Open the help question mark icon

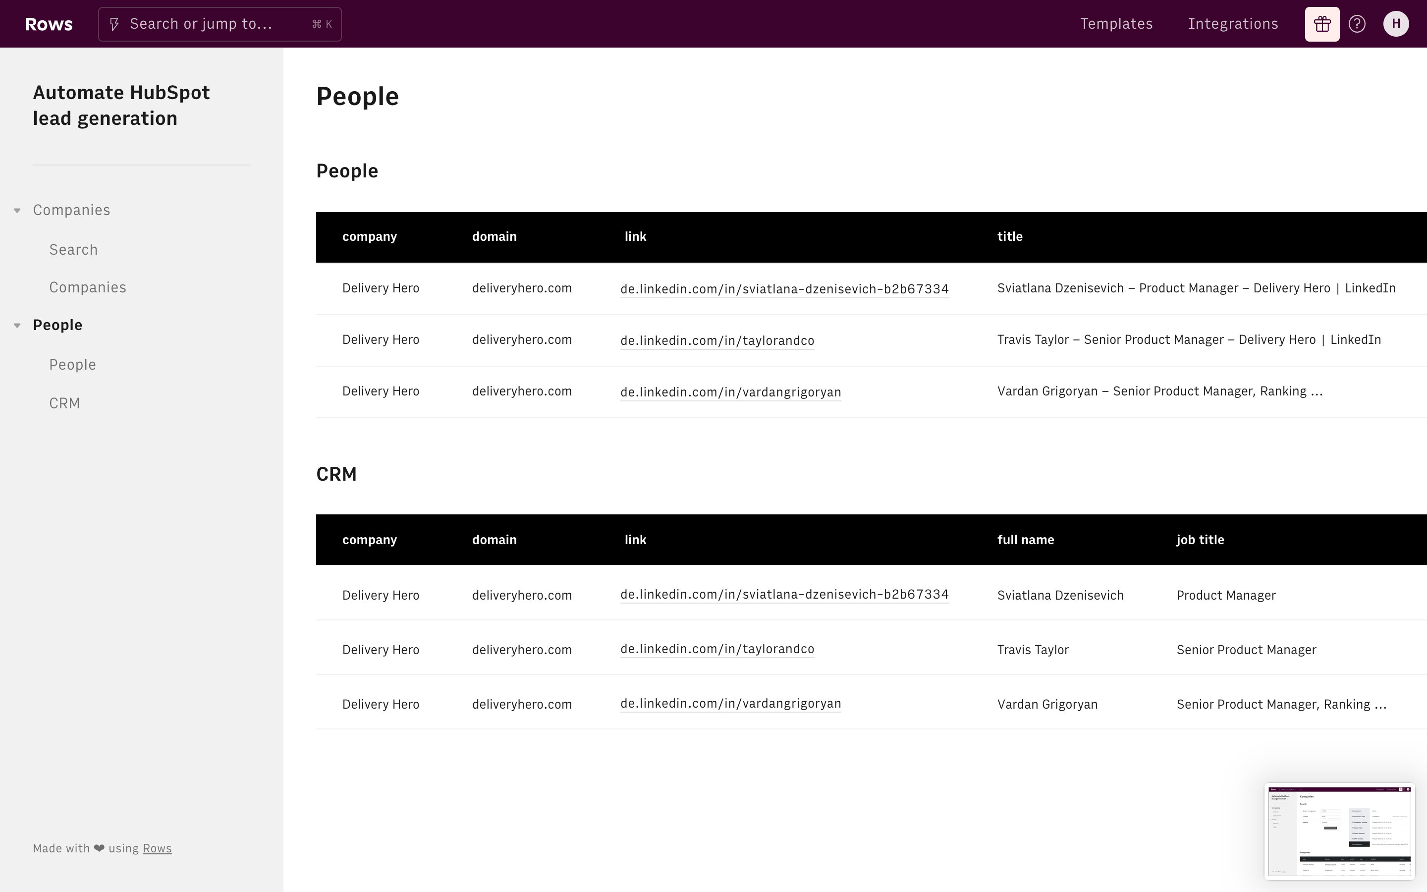tap(1357, 24)
